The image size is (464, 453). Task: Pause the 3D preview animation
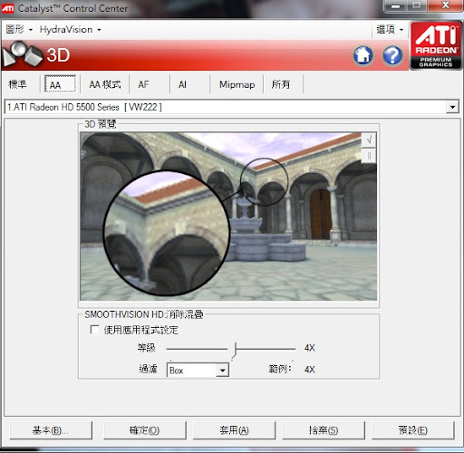tap(369, 156)
